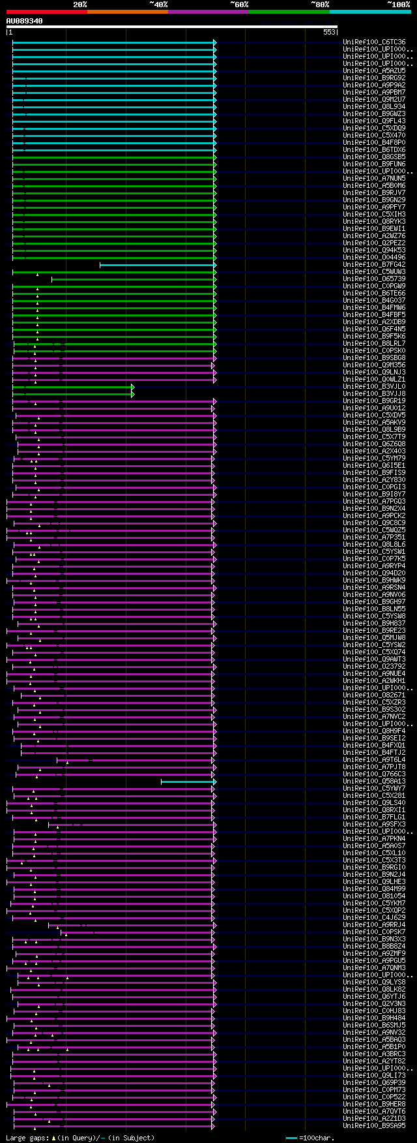Select the UniRef100_B6TE66 entry

coord(374,294)
